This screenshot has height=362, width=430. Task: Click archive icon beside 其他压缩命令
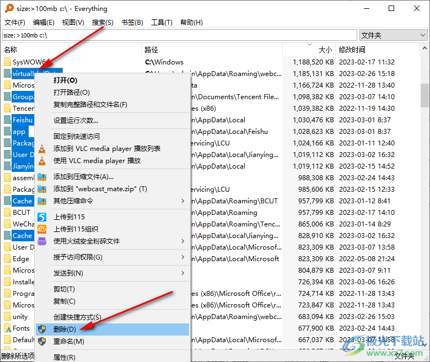coord(42,201)
